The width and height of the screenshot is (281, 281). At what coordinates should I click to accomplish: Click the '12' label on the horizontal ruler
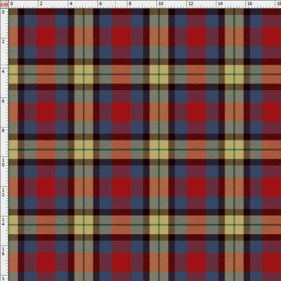191,4
